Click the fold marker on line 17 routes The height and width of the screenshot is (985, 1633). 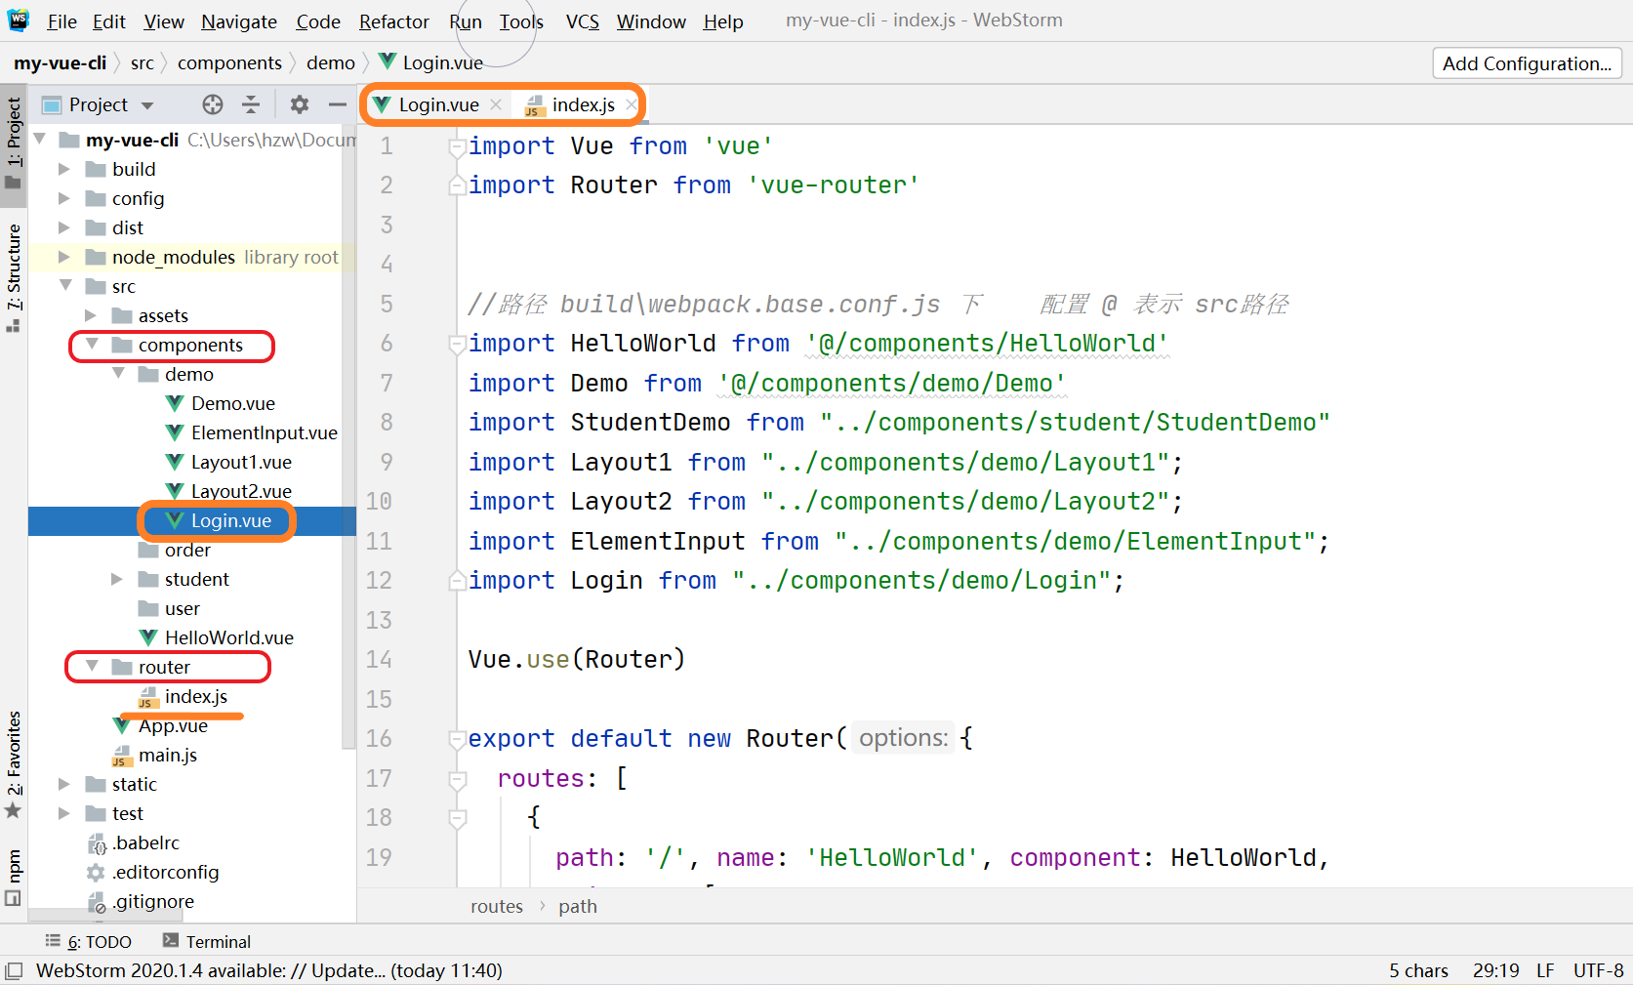(457, 780)
